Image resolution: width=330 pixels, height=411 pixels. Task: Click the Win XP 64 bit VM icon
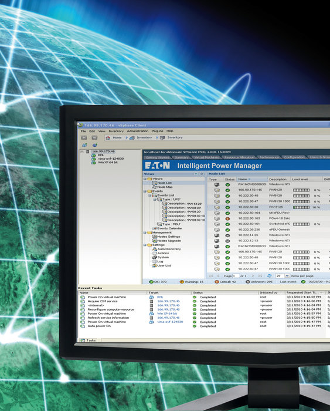(93, 163)
